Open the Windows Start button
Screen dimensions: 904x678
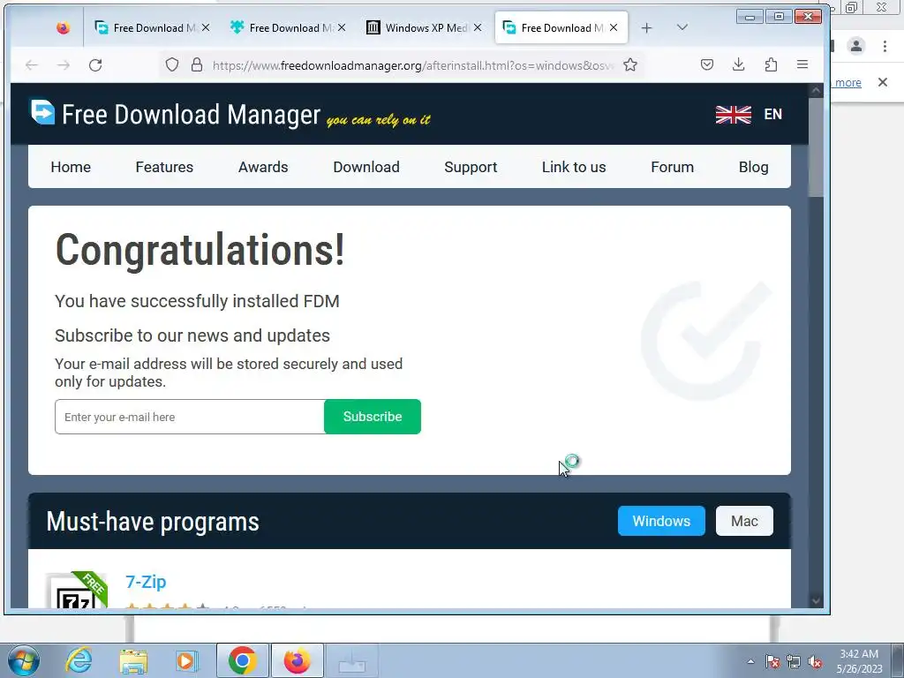click(x=24, y=660)
